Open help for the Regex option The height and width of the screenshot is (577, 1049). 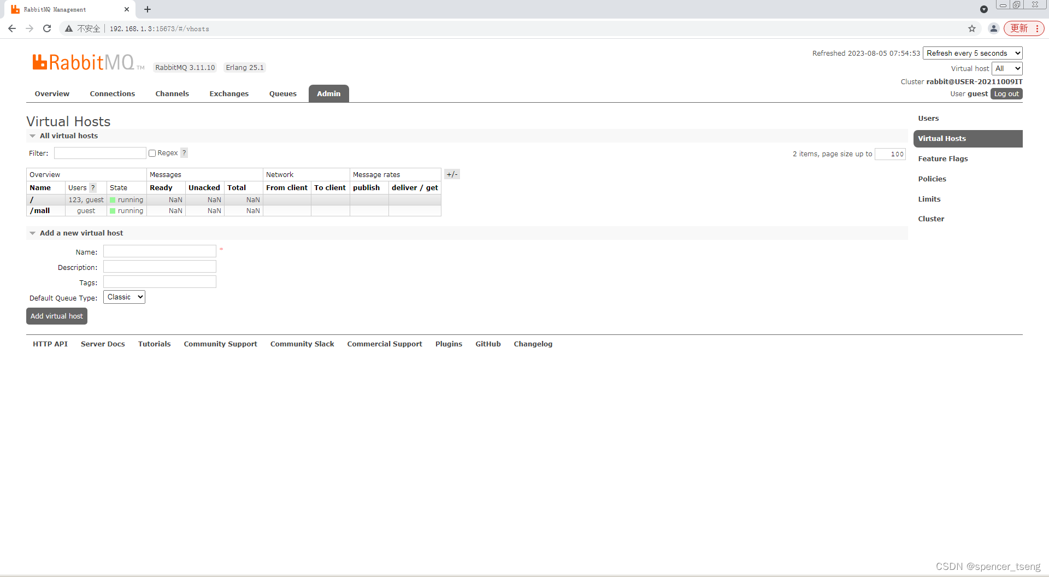tap(184, 153)
